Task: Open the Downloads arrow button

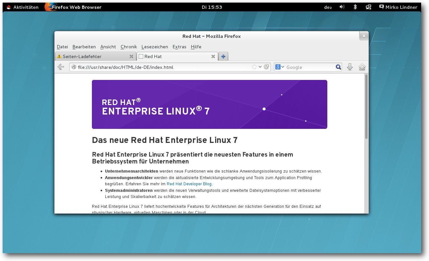Action: (x=350, y=67)
